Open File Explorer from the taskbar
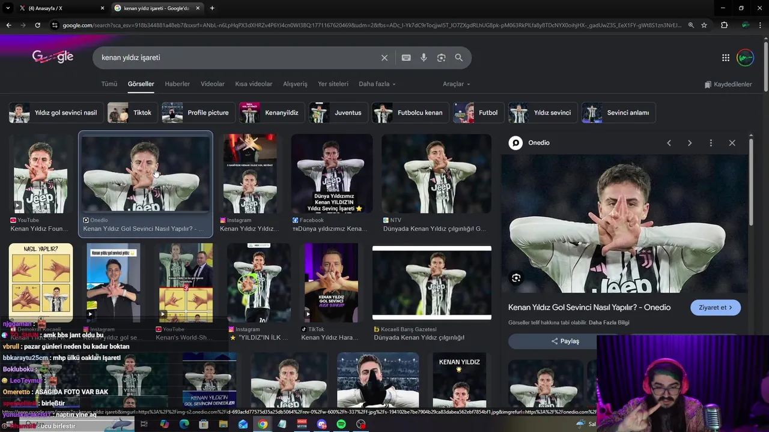The image size is (769, 432). [x=223, y=424]
